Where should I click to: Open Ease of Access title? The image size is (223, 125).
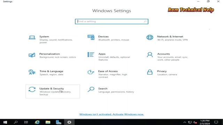point(108,71)
